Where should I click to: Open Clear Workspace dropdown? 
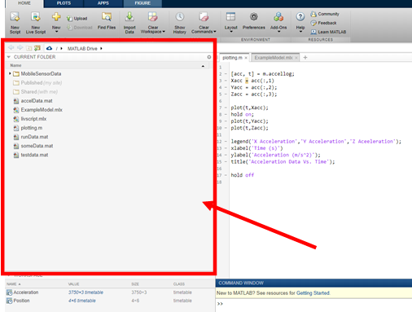(x=153, y=23)
